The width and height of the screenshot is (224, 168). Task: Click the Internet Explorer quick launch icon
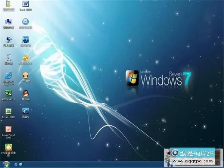[16, 164]
